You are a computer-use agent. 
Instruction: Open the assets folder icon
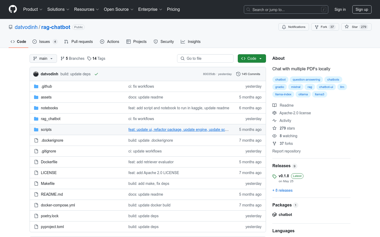pyautogui.click(x=36, y=97)
